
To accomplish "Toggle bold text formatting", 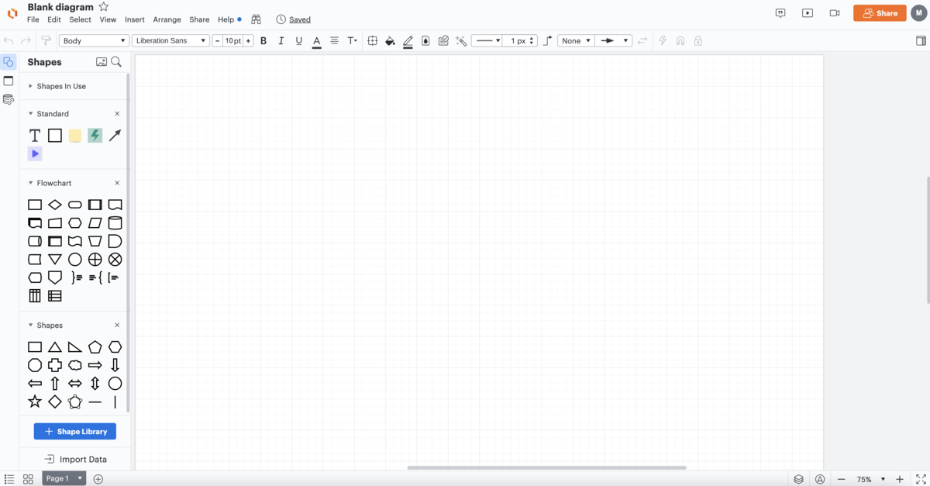I will click(263, 40).
